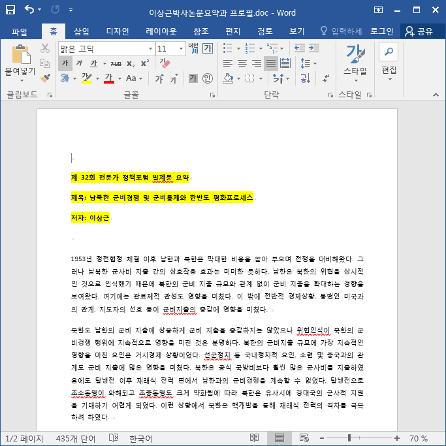Image resolution: width=446 pixels, height=446 pixels.
Task: Undo the last action
Action: click(29, 10)
